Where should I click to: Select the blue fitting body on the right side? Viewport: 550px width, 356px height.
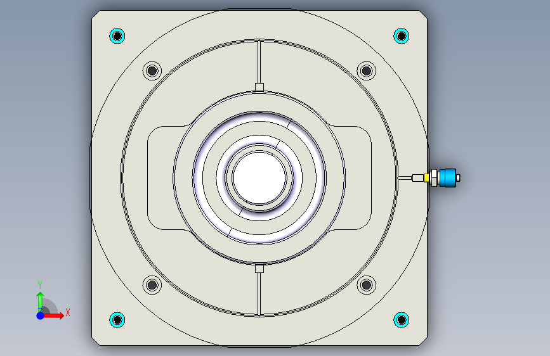point(448,177)
